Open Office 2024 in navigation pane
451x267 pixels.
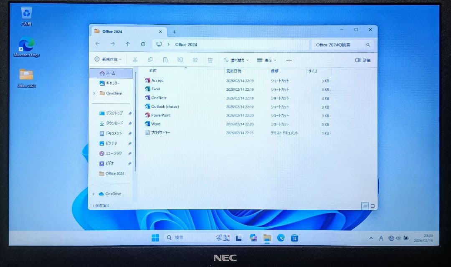click(x=112, y=173)
